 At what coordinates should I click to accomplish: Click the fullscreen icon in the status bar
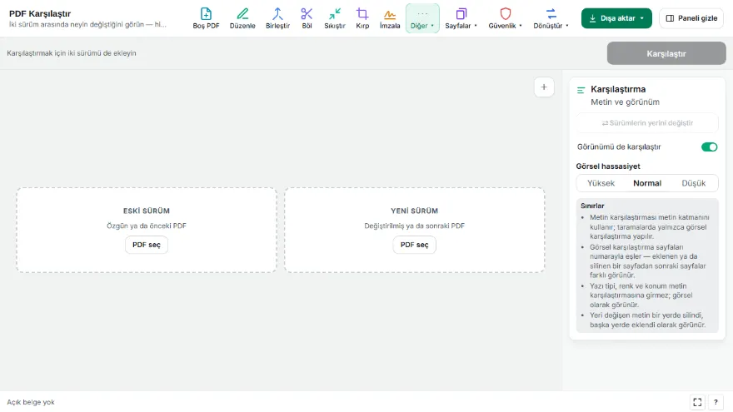pos(697,402)
